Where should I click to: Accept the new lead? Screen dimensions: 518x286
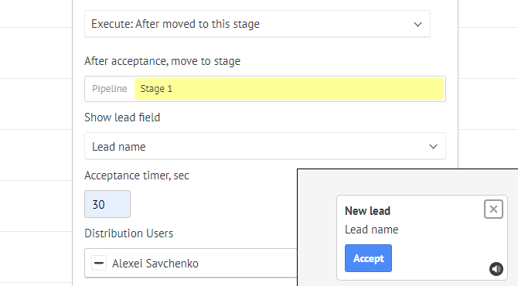point(368,258)
